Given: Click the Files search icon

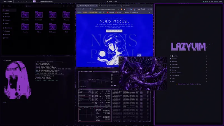Looking at the screenshot, I should (x=3, y=6).
